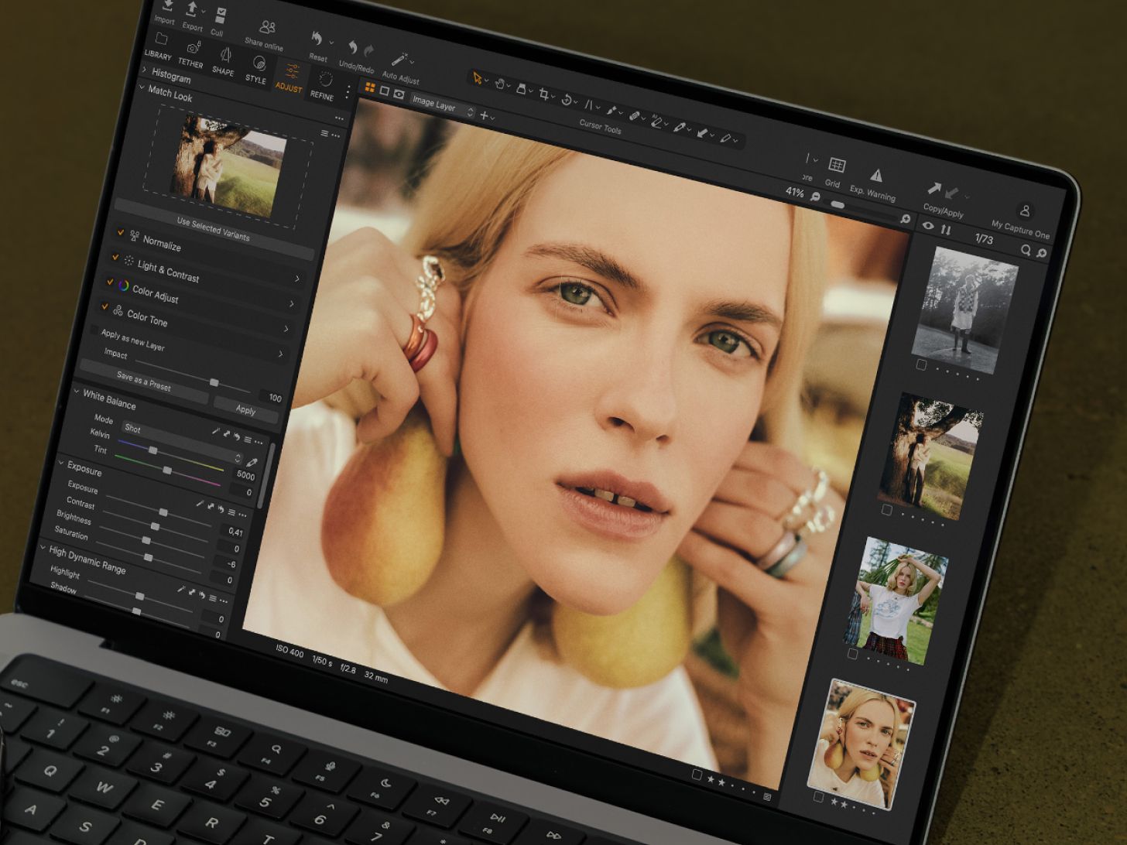This screenshot has height=845, width=1127.
Task: Open My Capture One account icon
Action: [1025, 210]
